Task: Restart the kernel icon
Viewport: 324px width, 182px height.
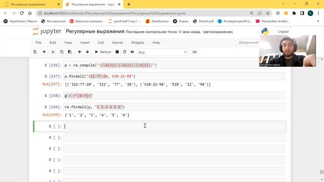Action: pyautogui.click(x=125, y=52)
